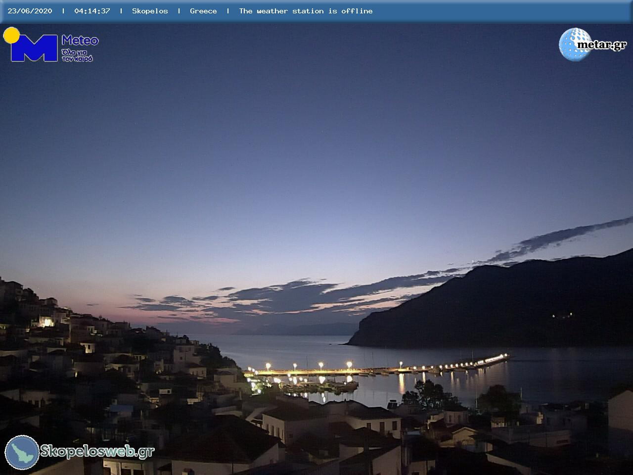Click the 'Όλα για τον καιρό' slogan
The image size is (633, 475).
pos(77,55)
